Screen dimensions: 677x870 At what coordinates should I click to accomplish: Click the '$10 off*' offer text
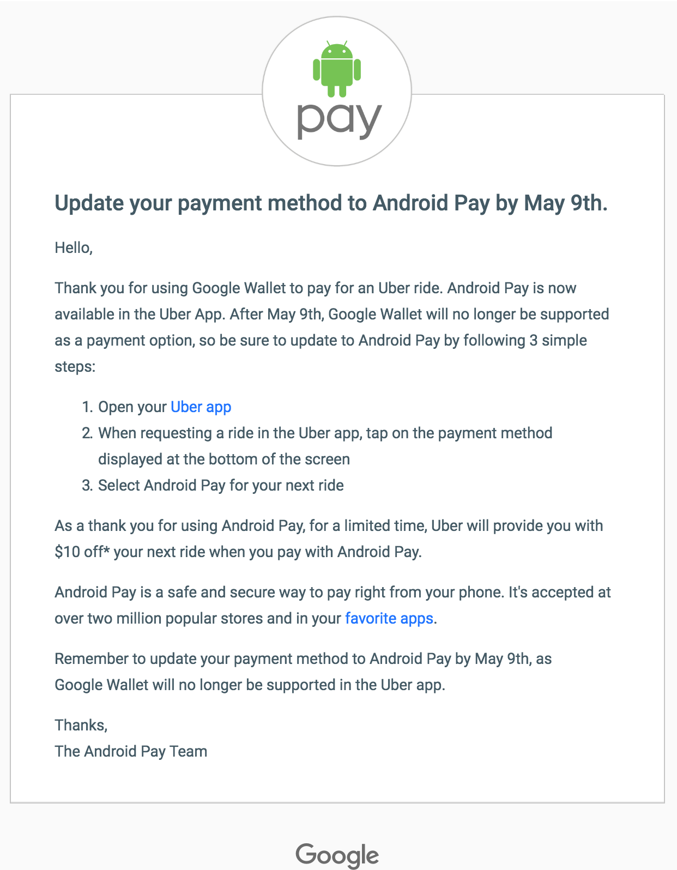coord(82,552)
